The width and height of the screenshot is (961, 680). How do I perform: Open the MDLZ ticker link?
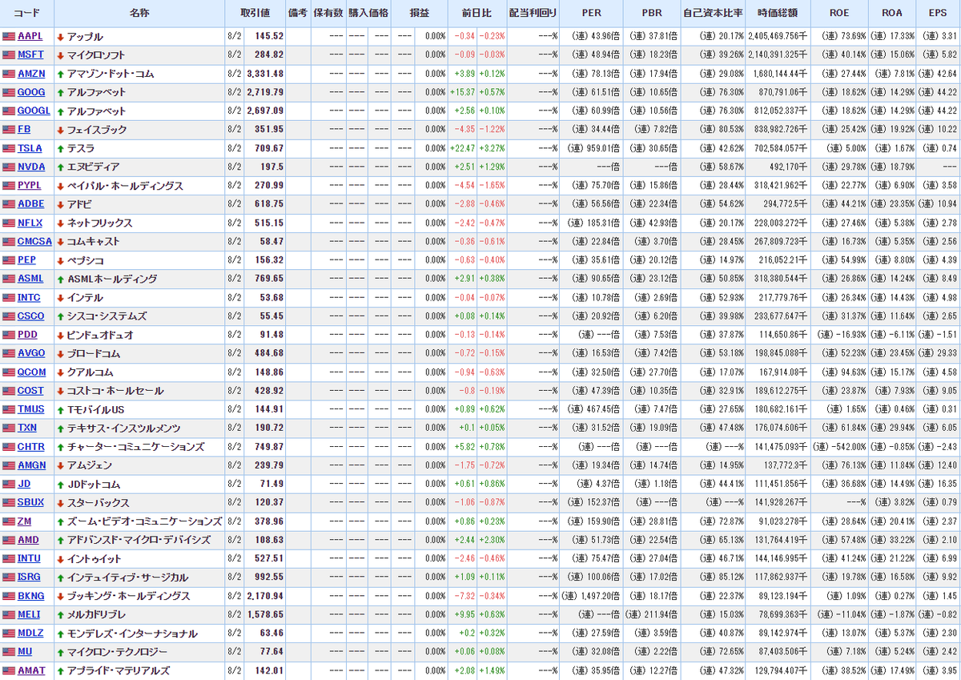click(30, 633)
